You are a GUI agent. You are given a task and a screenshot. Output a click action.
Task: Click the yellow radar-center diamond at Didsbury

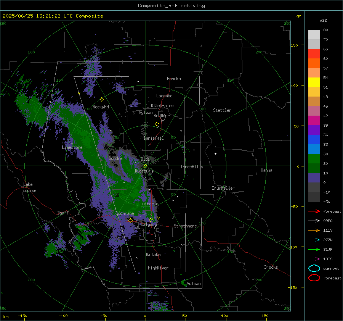coord(145,166)
